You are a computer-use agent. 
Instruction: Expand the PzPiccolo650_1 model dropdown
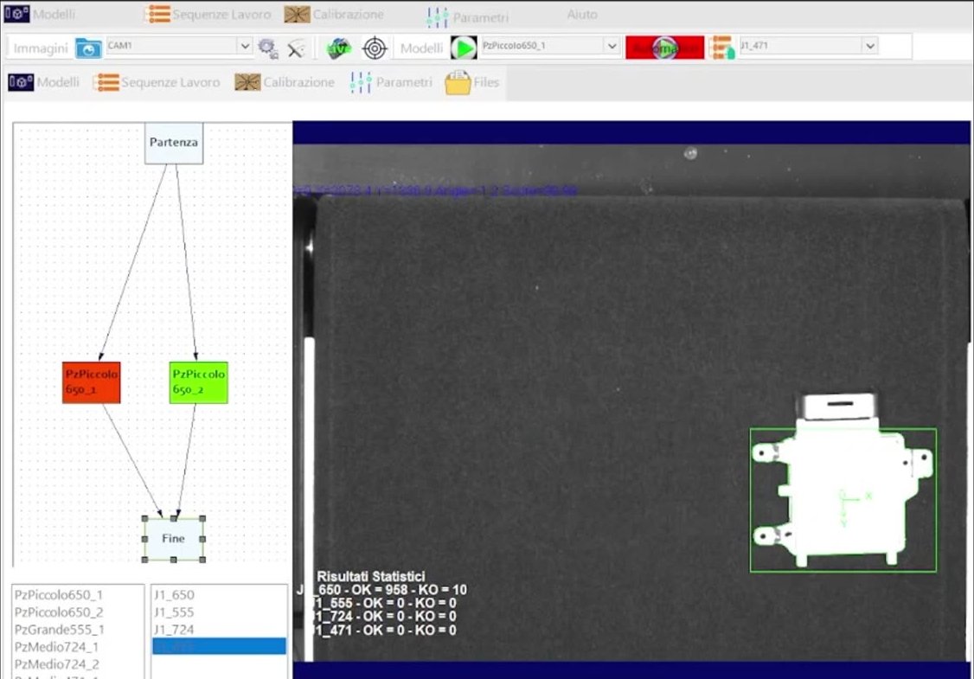click(x=612, y=46)
